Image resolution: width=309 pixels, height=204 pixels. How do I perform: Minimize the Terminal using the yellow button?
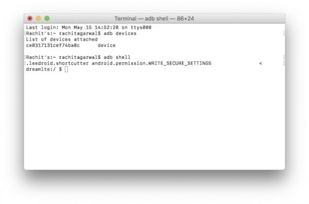38,18
